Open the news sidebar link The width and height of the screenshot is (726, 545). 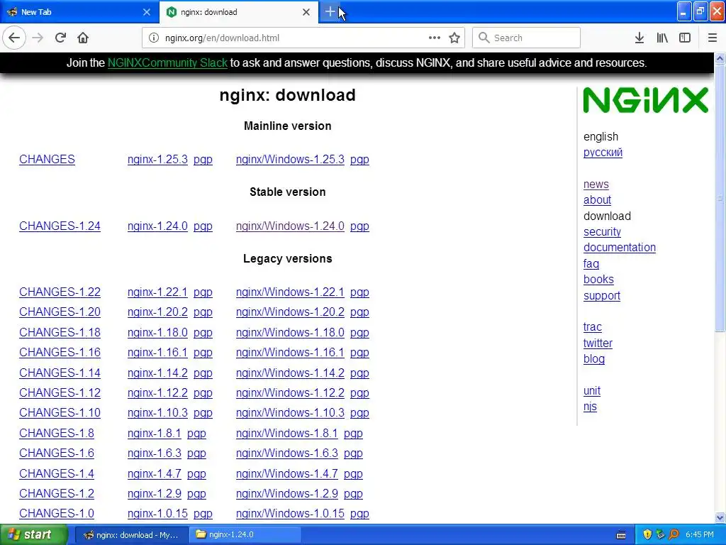click(x=596, y=185)
